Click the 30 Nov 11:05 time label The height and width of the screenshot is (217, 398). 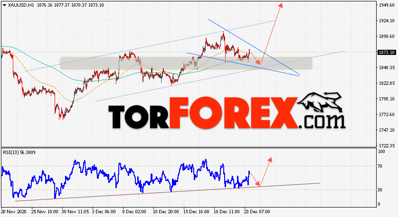coord(76,211)
